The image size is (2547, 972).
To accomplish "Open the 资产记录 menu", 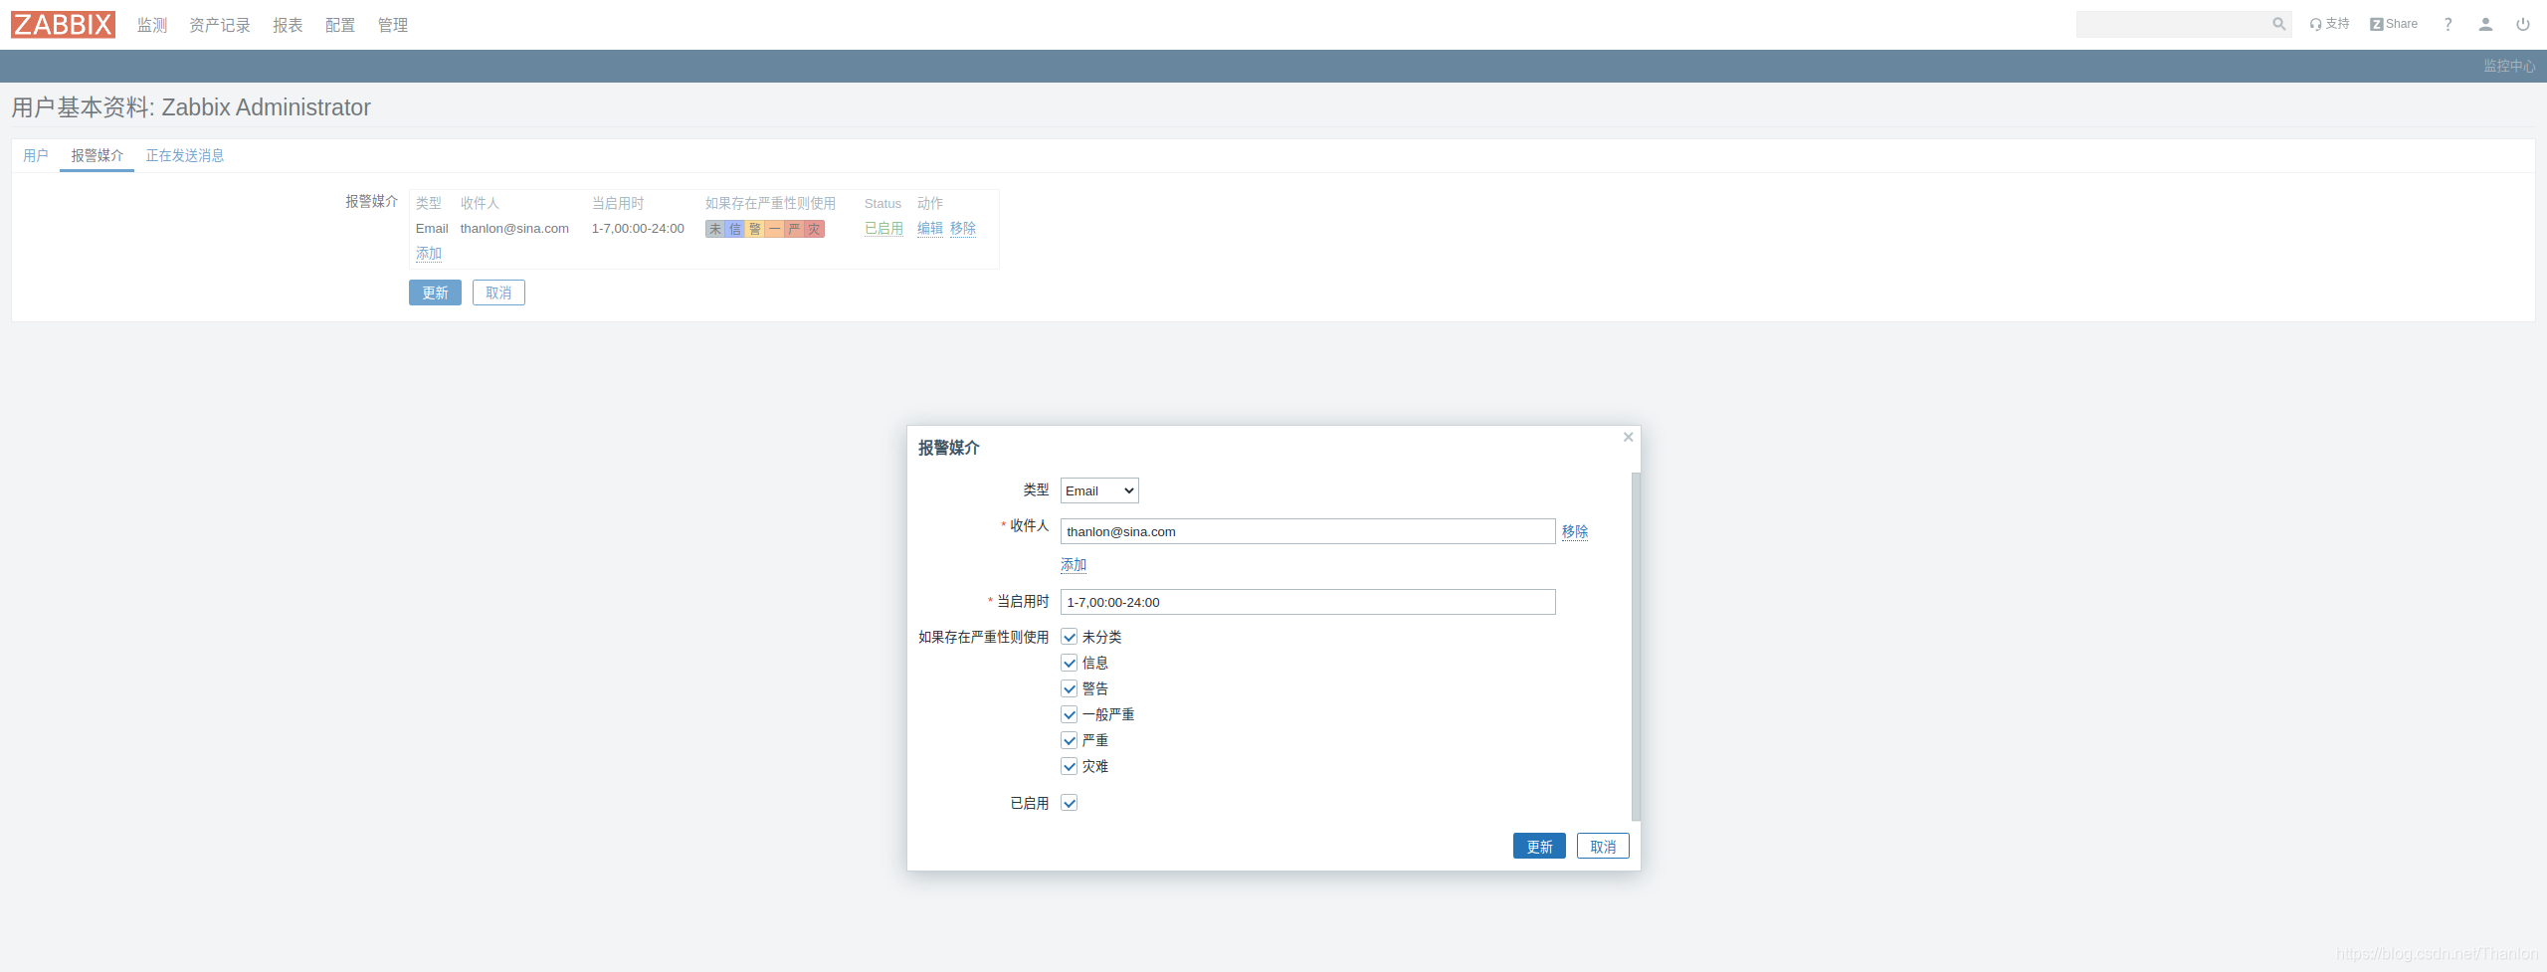I will click(220, 25).
